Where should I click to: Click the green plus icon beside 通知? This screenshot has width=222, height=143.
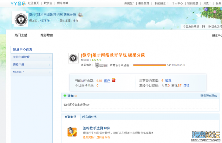click(x=65, y=96)
